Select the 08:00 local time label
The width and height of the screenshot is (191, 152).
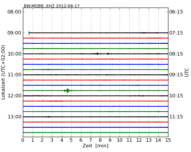[14, 12]
